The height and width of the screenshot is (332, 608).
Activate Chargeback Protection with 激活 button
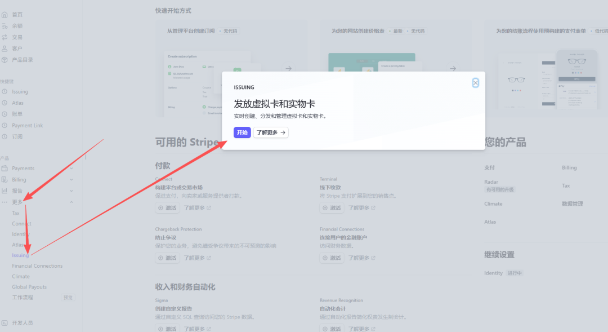167,258
